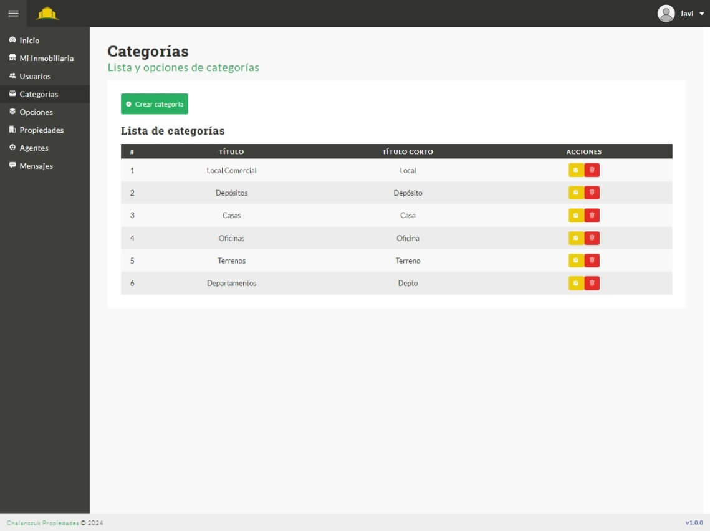Click the yellow house logo
Viewport: 710px width, 531px height.
(x=47, y=13)
